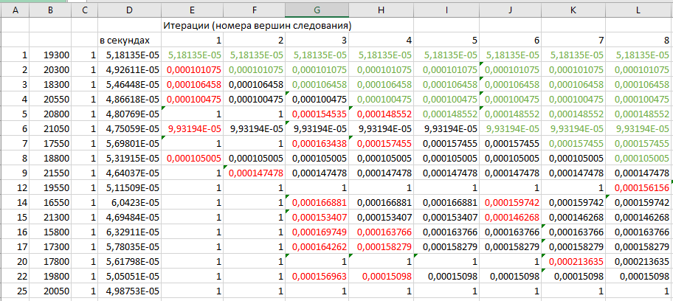The width and height of the screenshot is (673, 301).
Task: Select cell with value 21300
Action: pyautogui.click(x=51, y=216)
